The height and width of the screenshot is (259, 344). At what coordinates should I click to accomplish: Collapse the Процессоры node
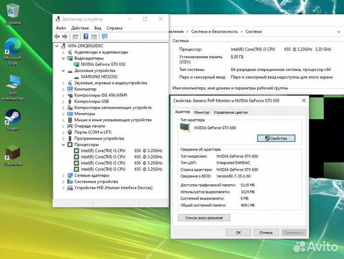pos(63,145)
